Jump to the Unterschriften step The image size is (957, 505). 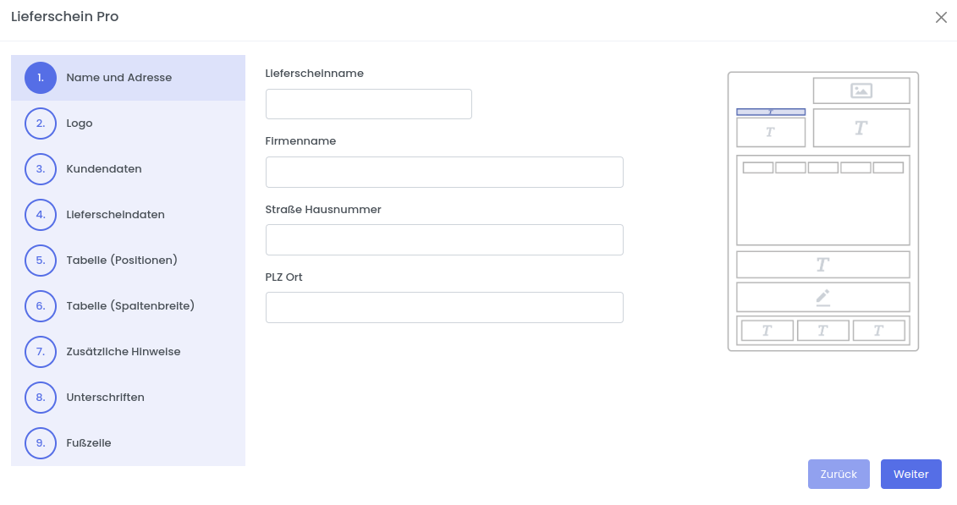tap(105, 398)
